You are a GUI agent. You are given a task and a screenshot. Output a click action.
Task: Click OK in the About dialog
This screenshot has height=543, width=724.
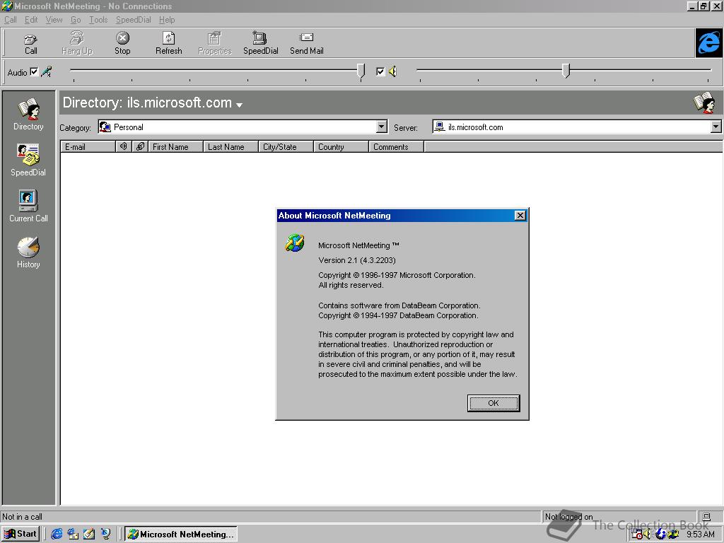(493, 402)
